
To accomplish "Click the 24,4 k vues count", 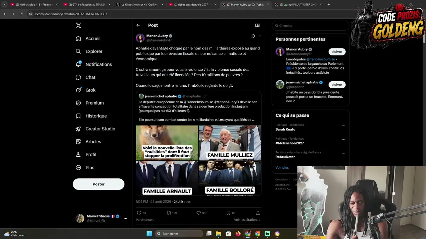I will 182,201.
